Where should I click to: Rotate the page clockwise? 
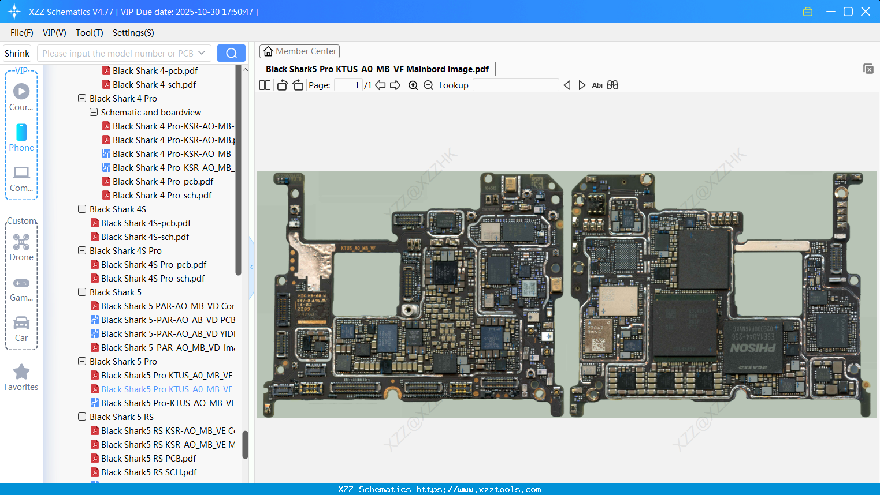[x=298, y=85]
